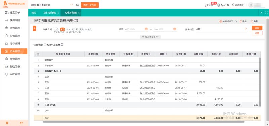Click the user avatar icon

tap(251, 5)
